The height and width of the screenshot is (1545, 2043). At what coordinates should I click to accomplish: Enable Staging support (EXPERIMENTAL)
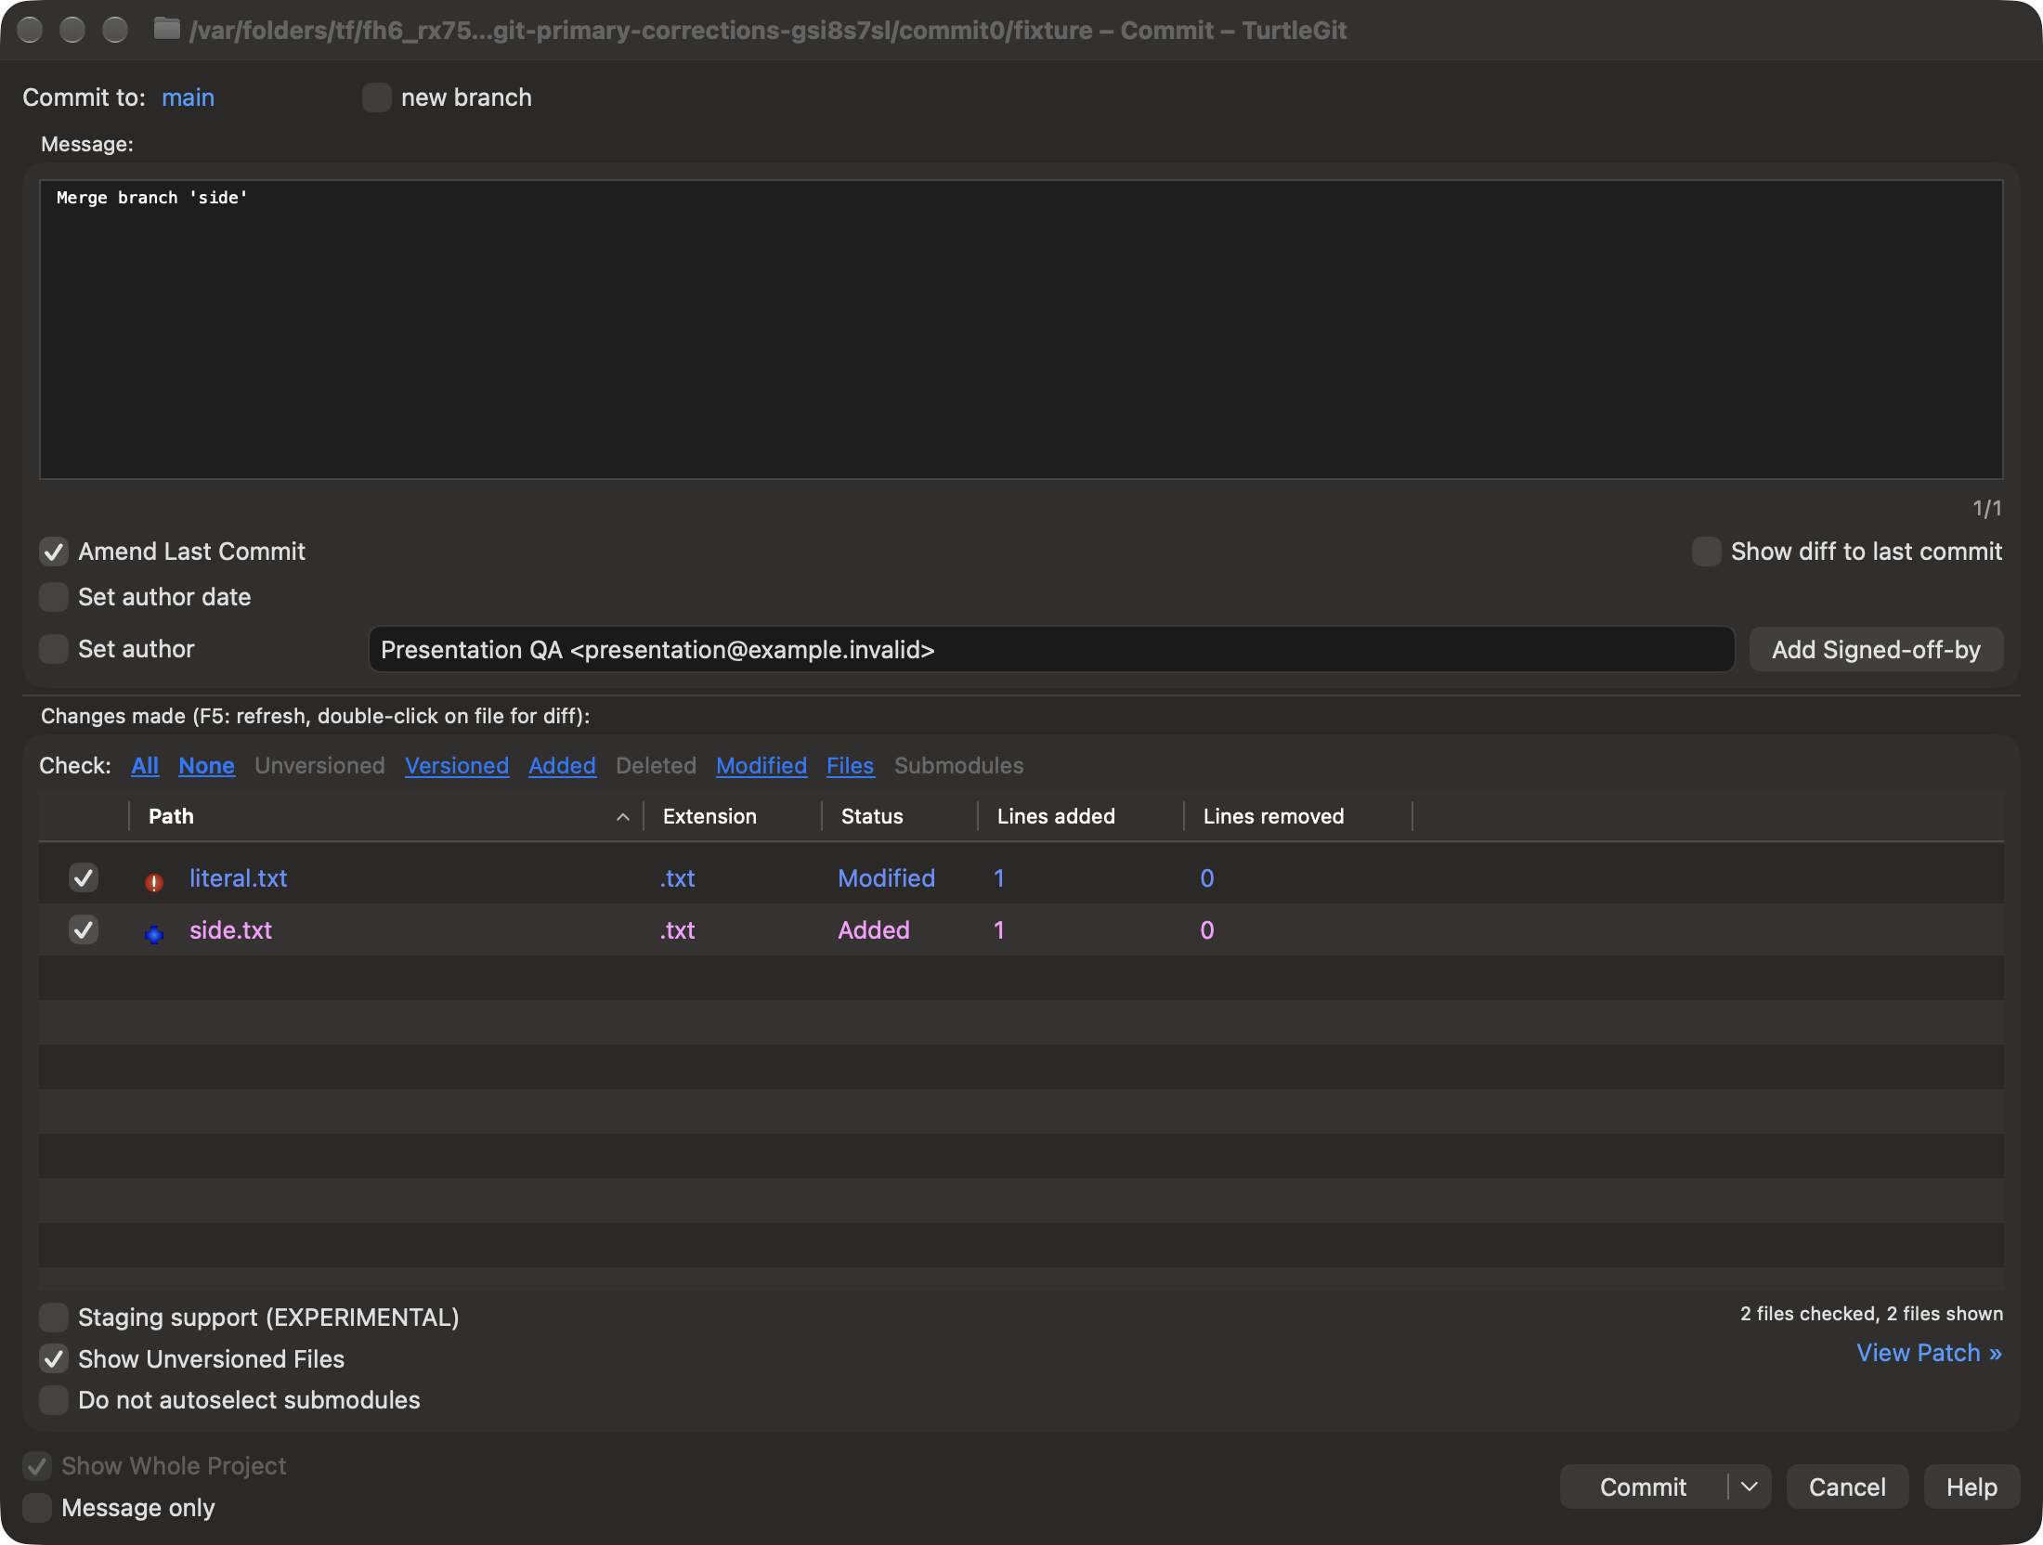point(54,1317)
